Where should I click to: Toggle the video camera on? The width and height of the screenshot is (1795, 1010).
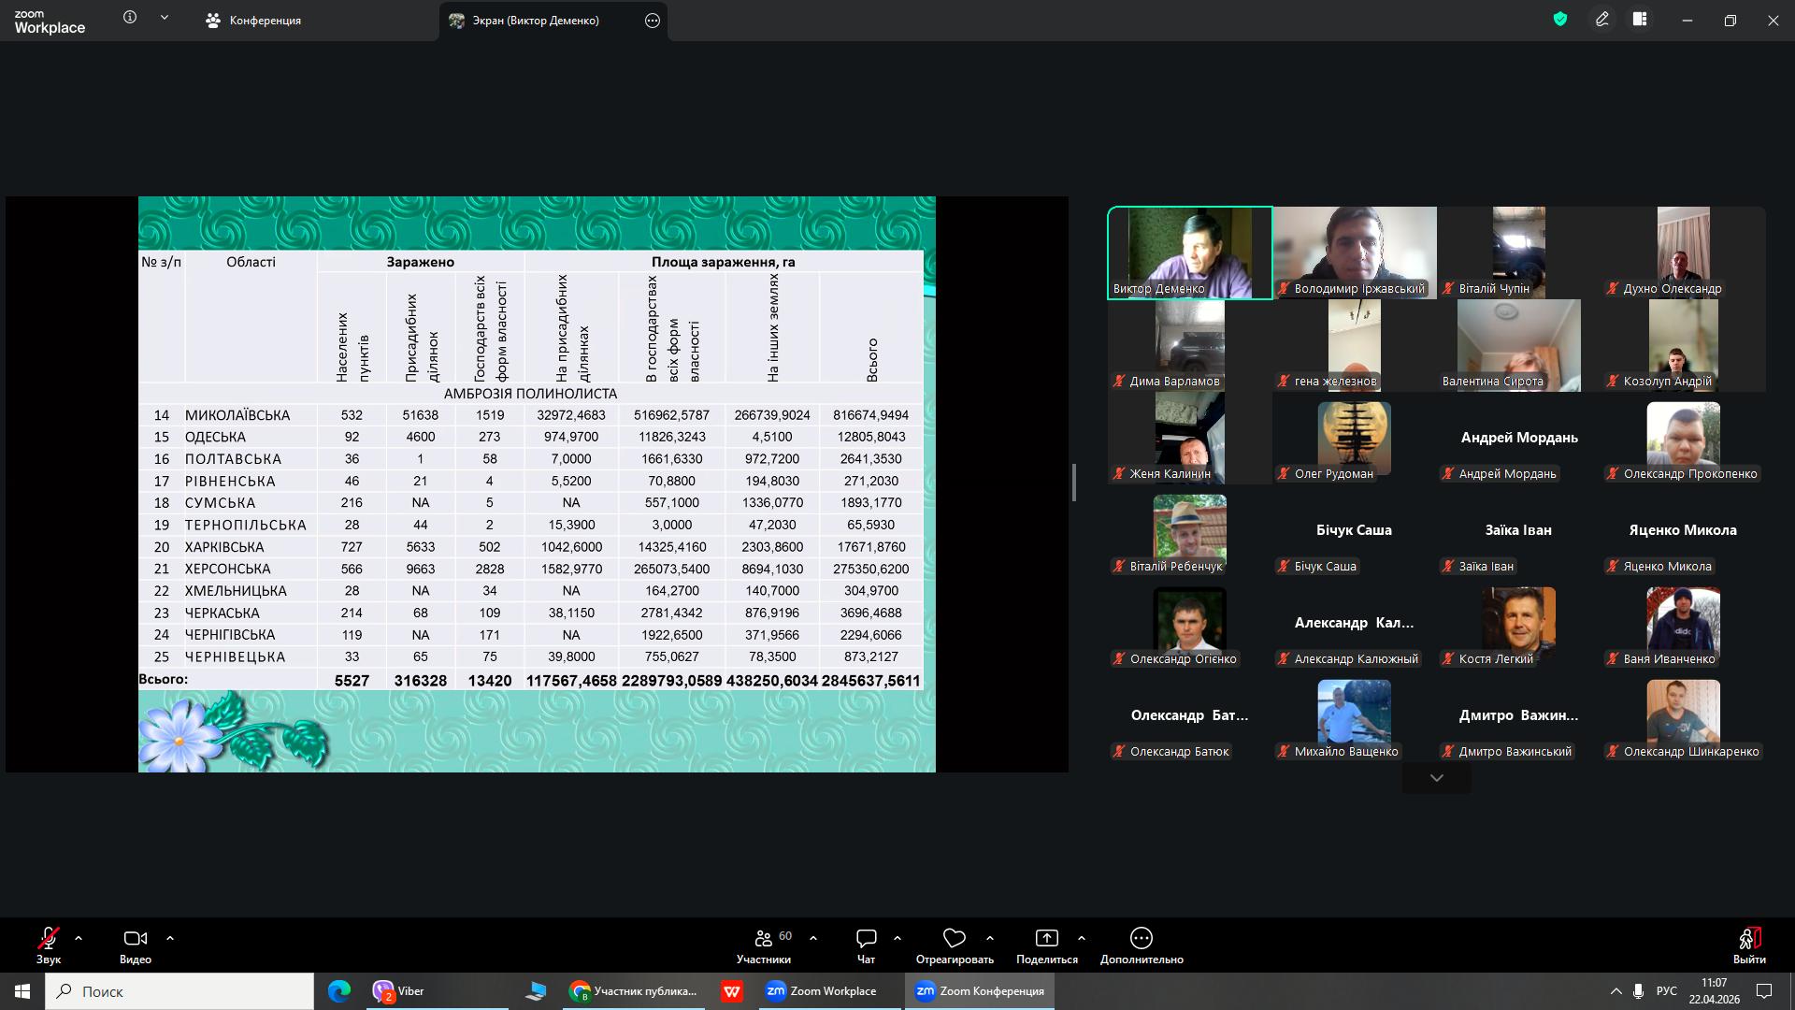coord(135,938)
